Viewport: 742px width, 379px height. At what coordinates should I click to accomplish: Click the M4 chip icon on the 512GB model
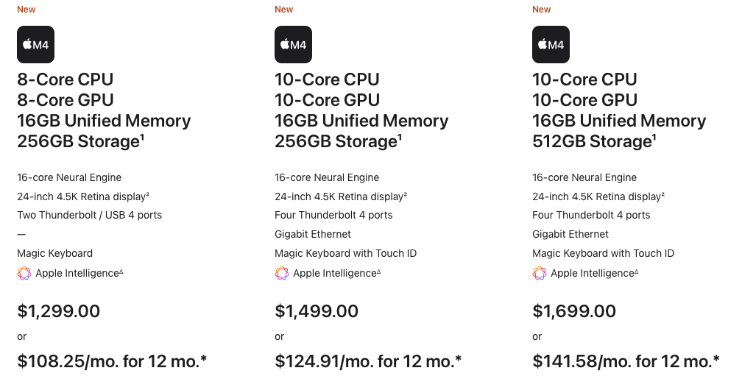(x=551, y=45)
